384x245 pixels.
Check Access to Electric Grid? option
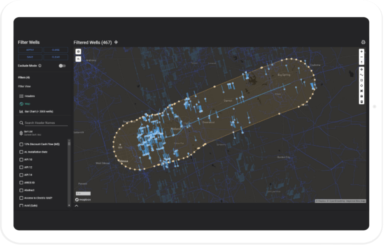pyautogui.click(x=21, y=197)
